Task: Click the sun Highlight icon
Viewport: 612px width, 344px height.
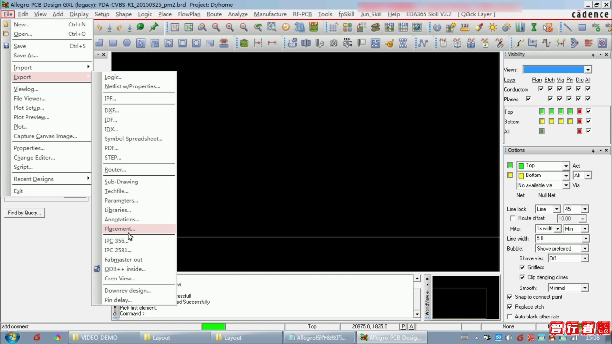Action: 492,27
